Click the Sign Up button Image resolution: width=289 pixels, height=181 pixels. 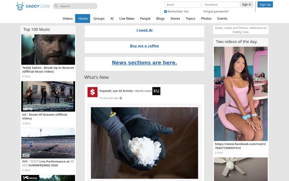265,4
